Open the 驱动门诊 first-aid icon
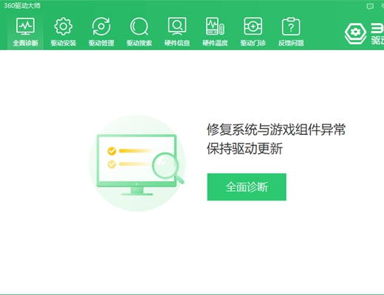Screen dimensions: 384x295 (253, 26)
